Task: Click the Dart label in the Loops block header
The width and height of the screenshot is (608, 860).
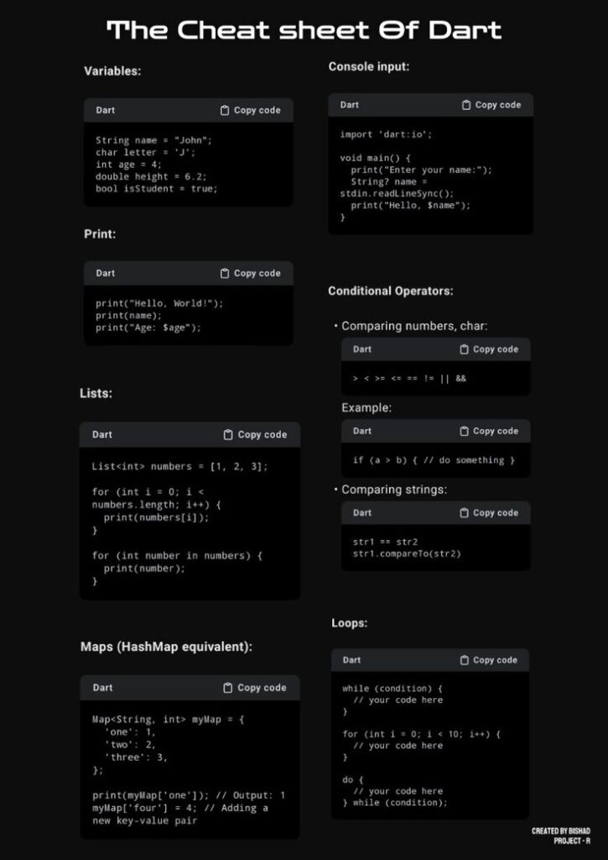Action: 352,660
